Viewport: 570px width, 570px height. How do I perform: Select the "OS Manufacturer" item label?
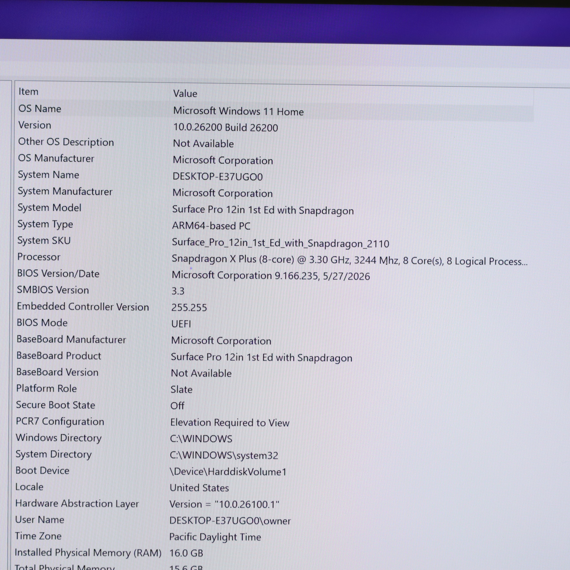[56, 158]
